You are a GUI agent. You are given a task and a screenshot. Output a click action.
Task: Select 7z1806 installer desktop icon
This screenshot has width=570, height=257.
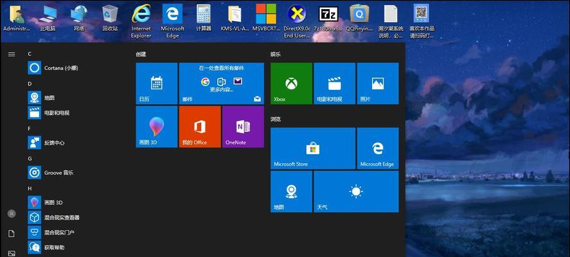coord(328,18)
